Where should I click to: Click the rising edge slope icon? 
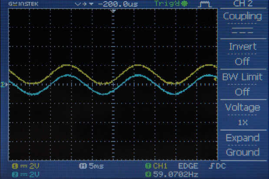(212, 166)
